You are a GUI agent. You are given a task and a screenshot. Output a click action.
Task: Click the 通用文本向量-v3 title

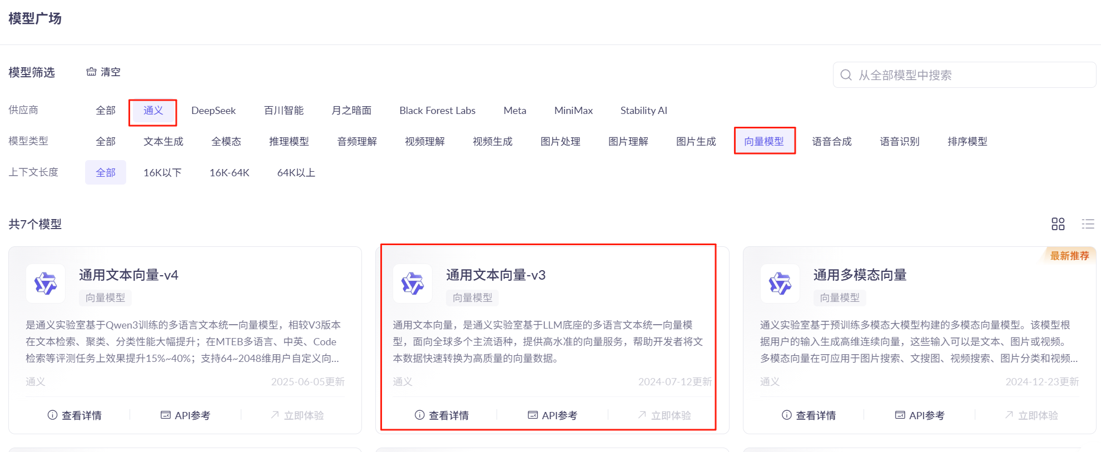point(495,275)
